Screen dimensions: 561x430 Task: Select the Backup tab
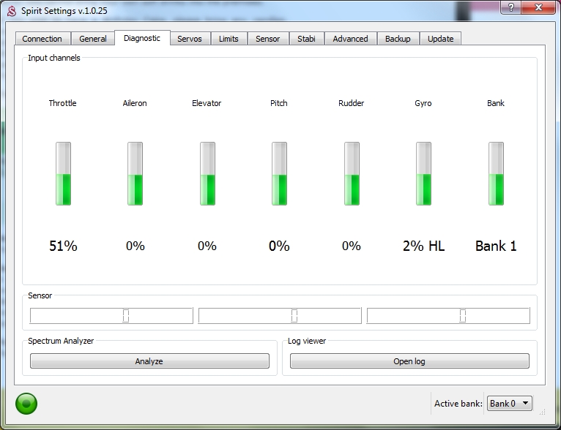pos(398,39)
